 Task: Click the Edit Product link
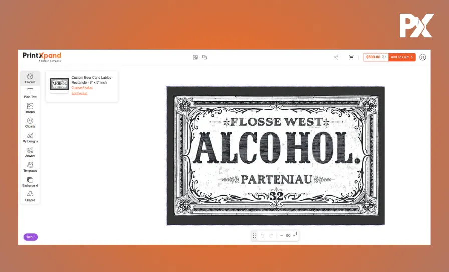(79, 93)
